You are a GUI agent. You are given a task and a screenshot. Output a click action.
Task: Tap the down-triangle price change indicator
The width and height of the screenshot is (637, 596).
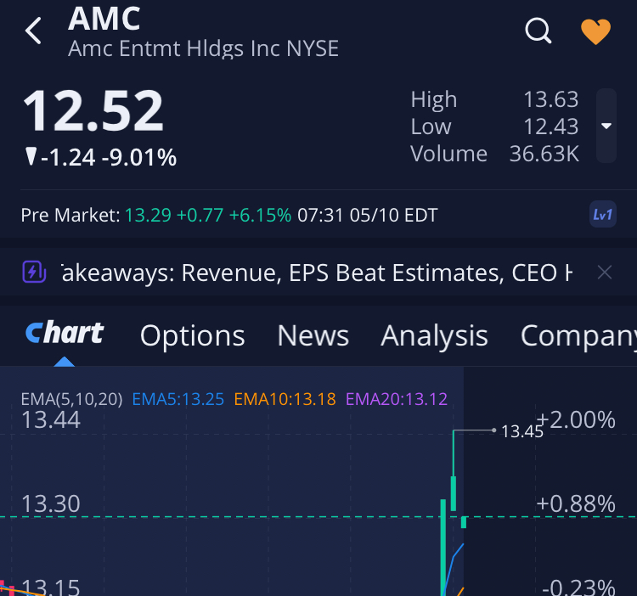31,157
